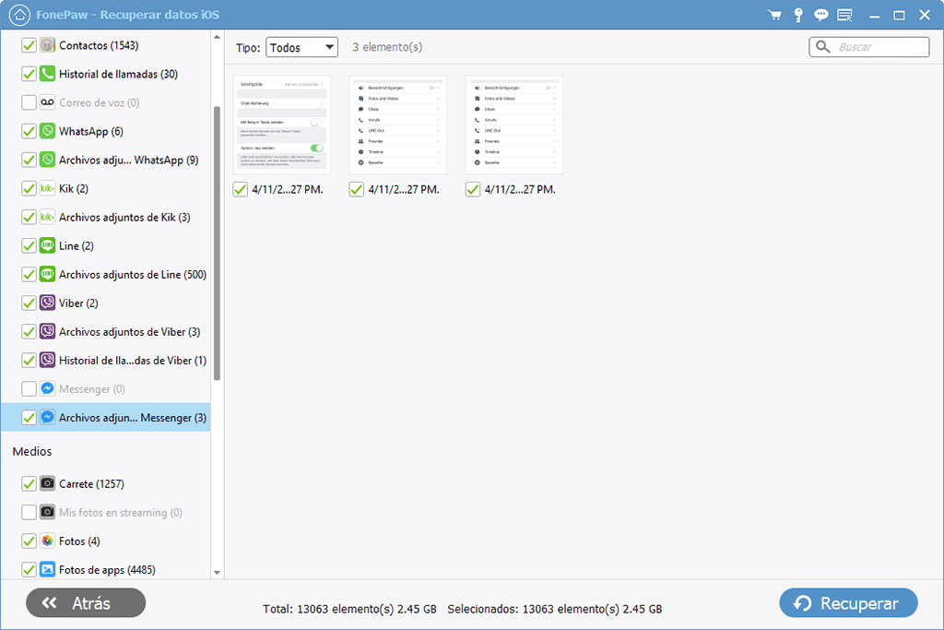Click the Carrete camera icon

pyautogui.click(x=48, y=483)
